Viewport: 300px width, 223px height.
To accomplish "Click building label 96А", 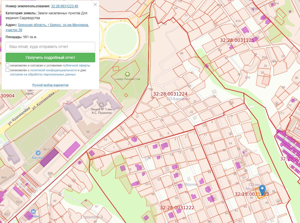I will [x=4, y=177].
